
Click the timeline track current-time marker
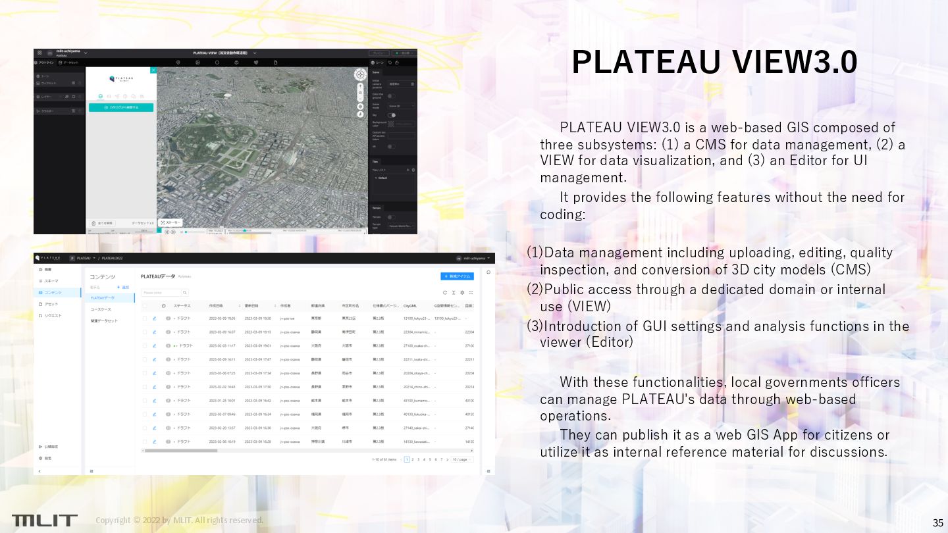244,230
